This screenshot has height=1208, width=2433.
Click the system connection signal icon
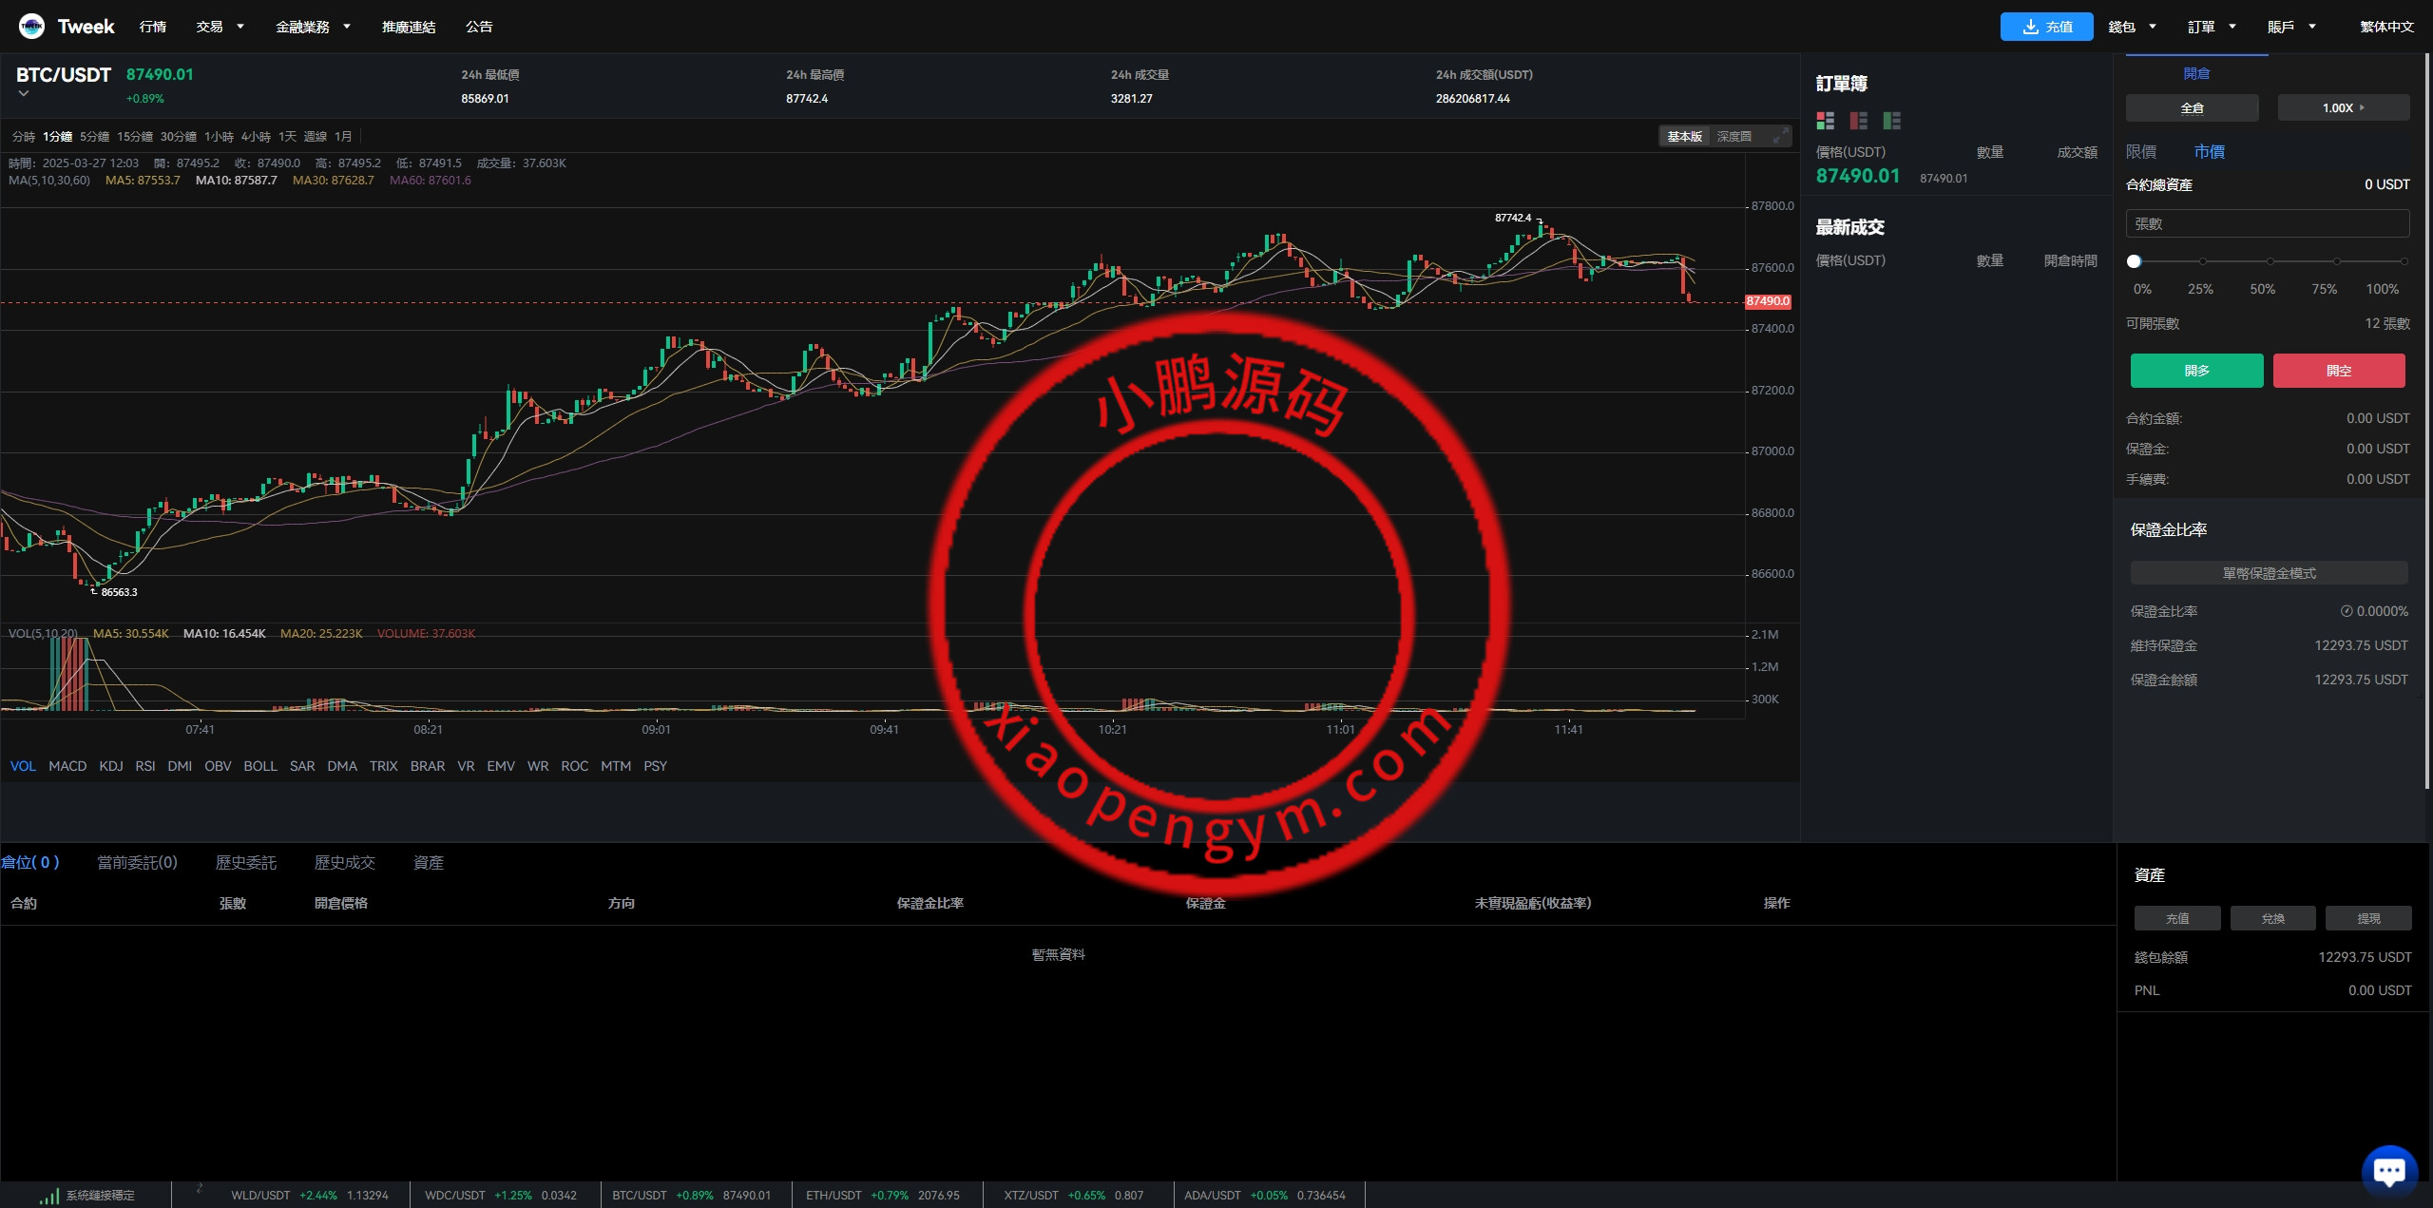[48, 1196]
